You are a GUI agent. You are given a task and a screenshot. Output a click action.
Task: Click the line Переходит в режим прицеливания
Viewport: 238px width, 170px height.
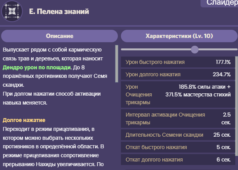pyautogui.click(x=49, y=129)
